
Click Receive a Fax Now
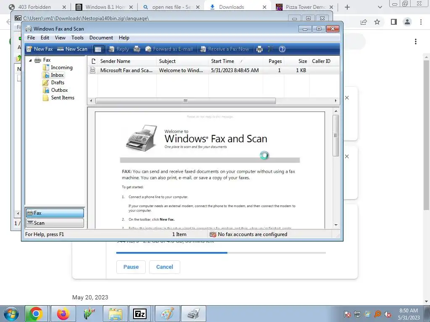click(225, 49)
